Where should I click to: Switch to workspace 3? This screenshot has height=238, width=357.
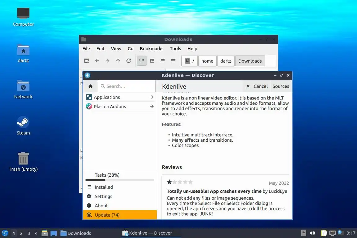coord(29,233)
